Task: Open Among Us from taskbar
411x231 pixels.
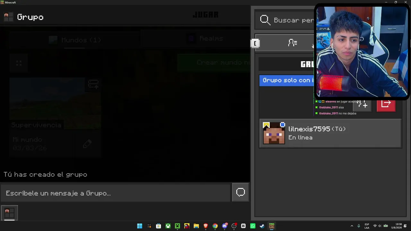Action: coord(187,226)
